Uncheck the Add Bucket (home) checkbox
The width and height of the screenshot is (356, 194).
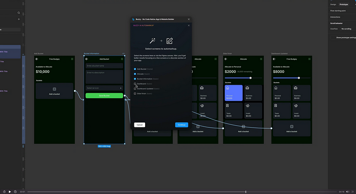coord(135,69)
